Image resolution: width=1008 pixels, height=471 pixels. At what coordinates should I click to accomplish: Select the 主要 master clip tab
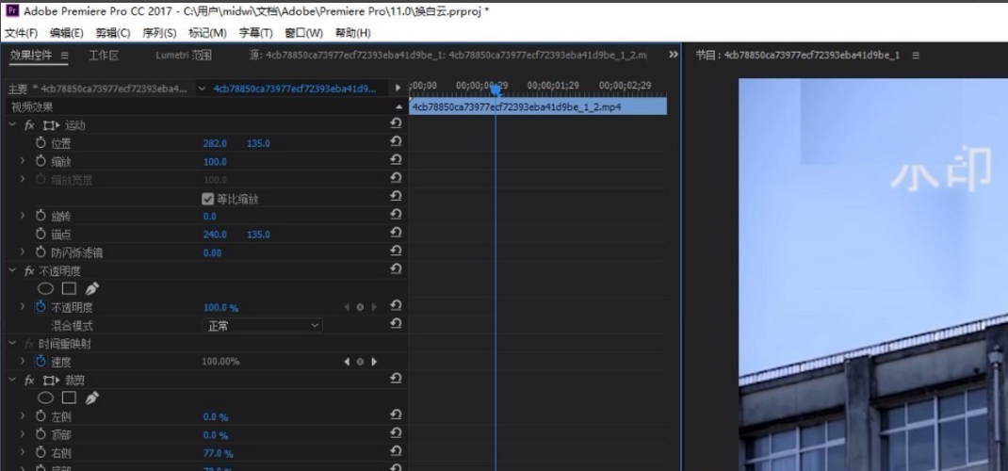(99, 89)
